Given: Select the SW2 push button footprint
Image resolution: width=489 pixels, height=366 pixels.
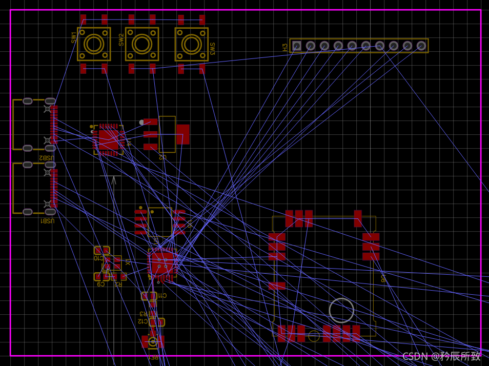Looking at the screenshot, I should coord(142,44).
